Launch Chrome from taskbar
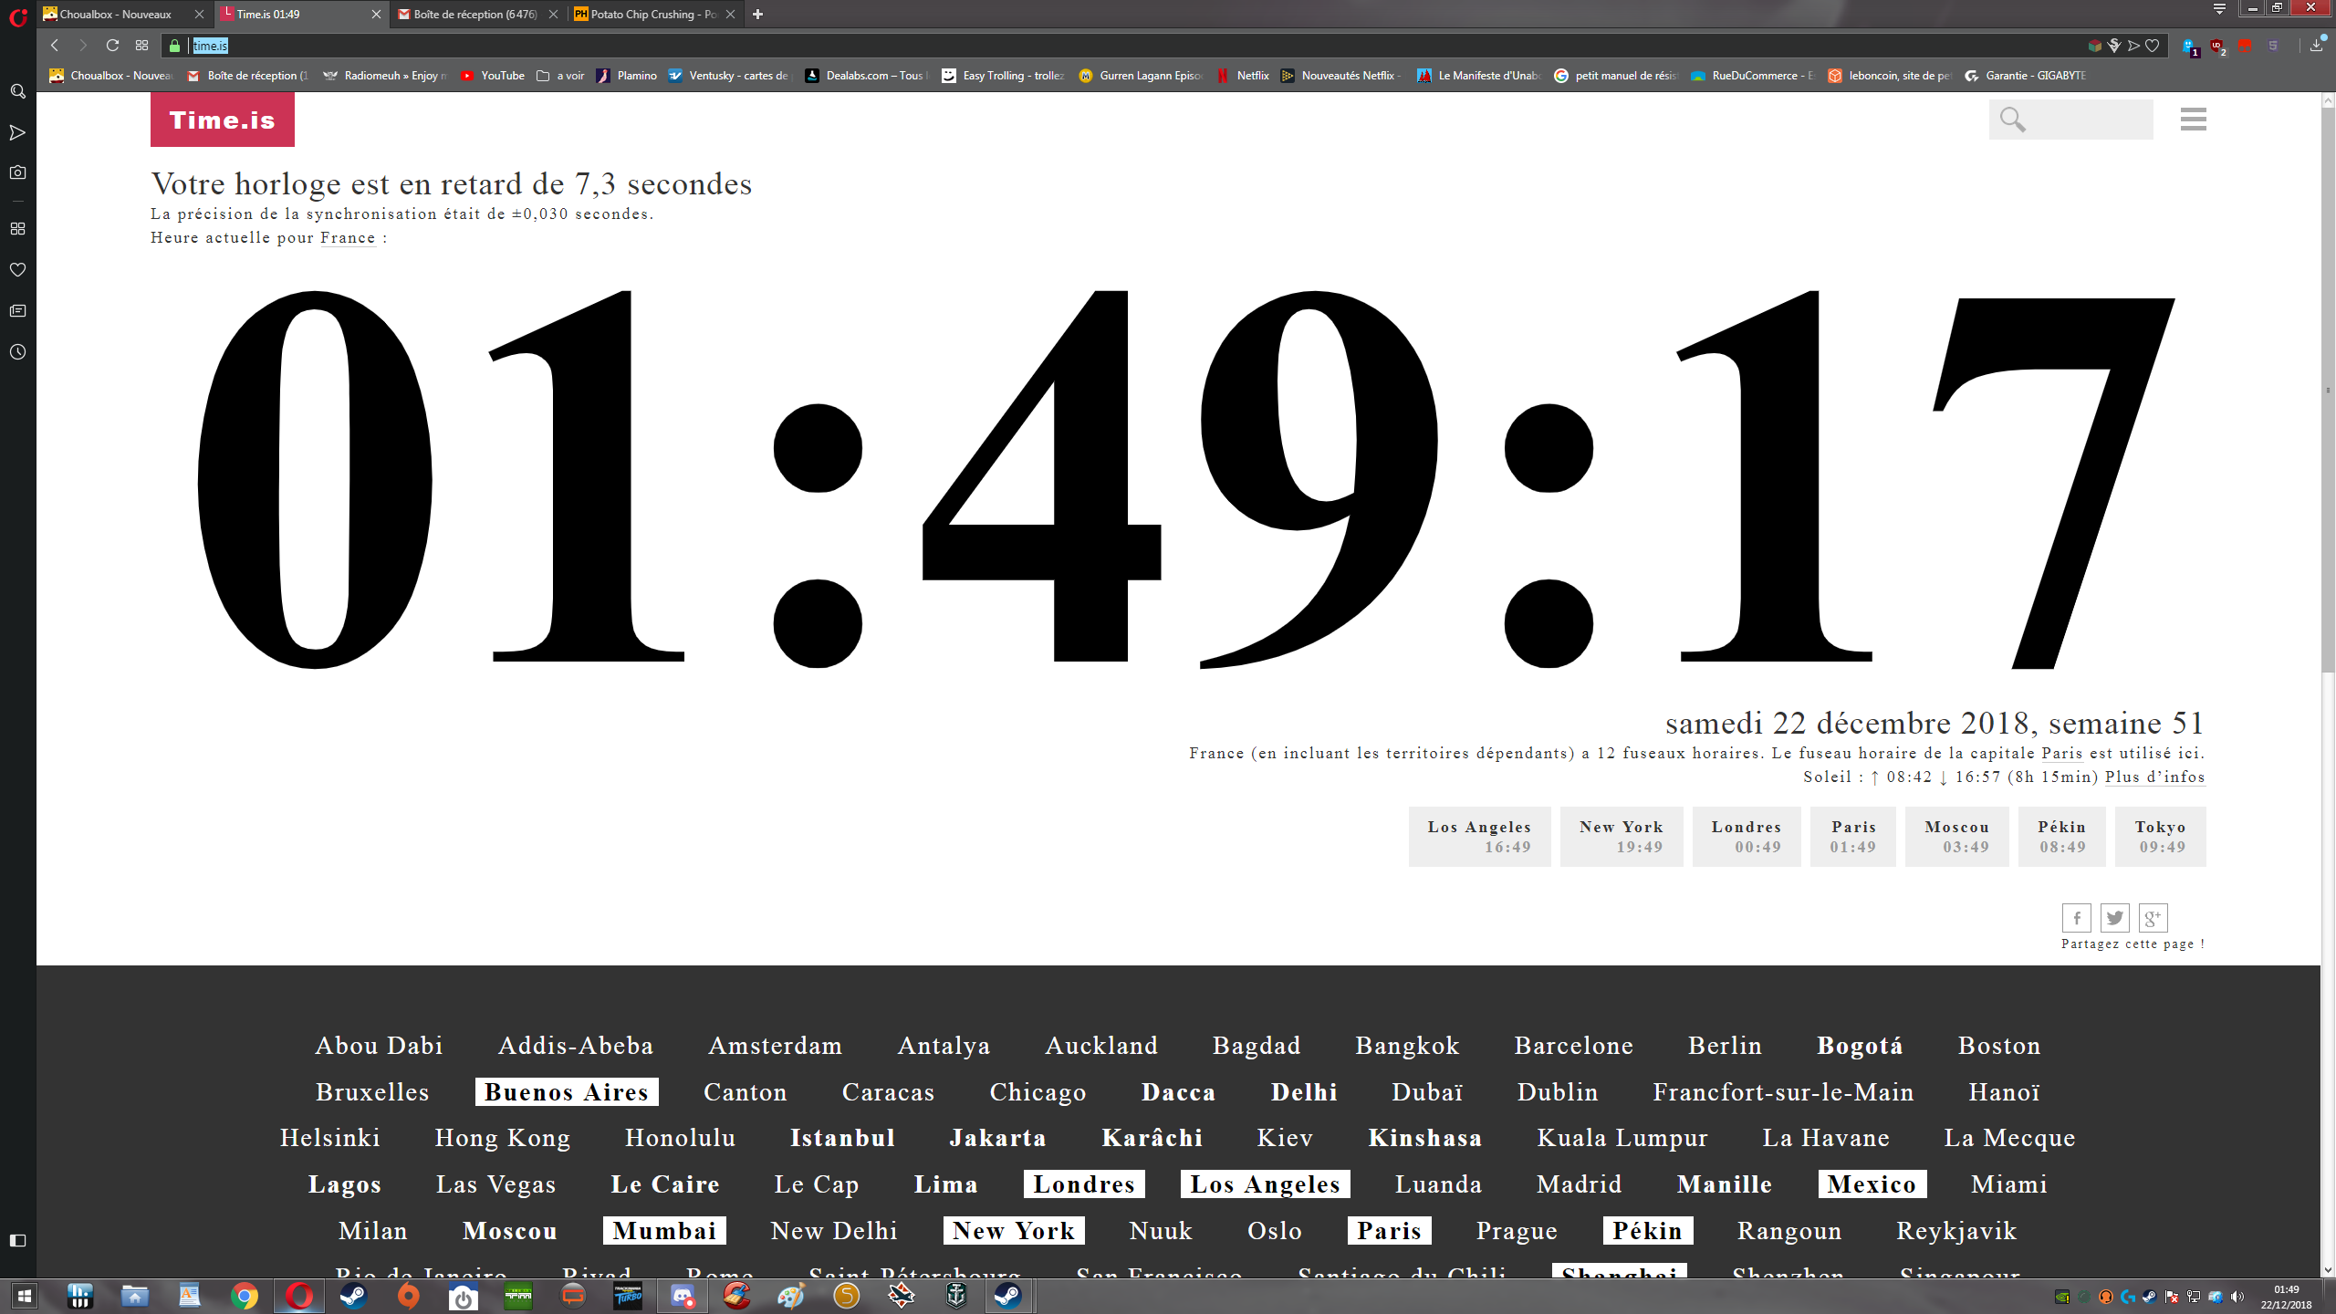This screenshot has width=2336, height=1314. pos(244,1296)
